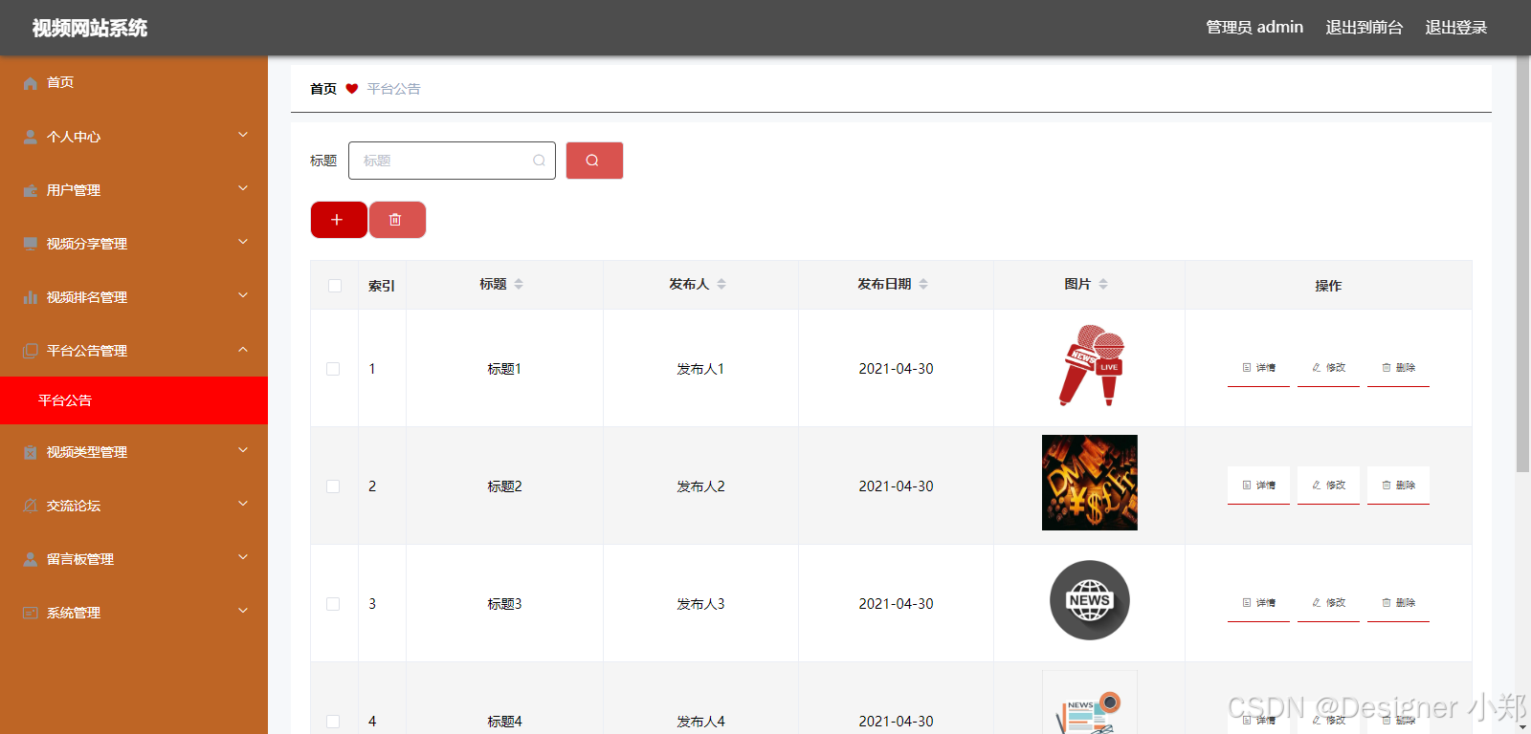The image size is (1531, 734).
Task: Click the clipboard icon beside 视频类型管理
Action: (x=31, y=452)
